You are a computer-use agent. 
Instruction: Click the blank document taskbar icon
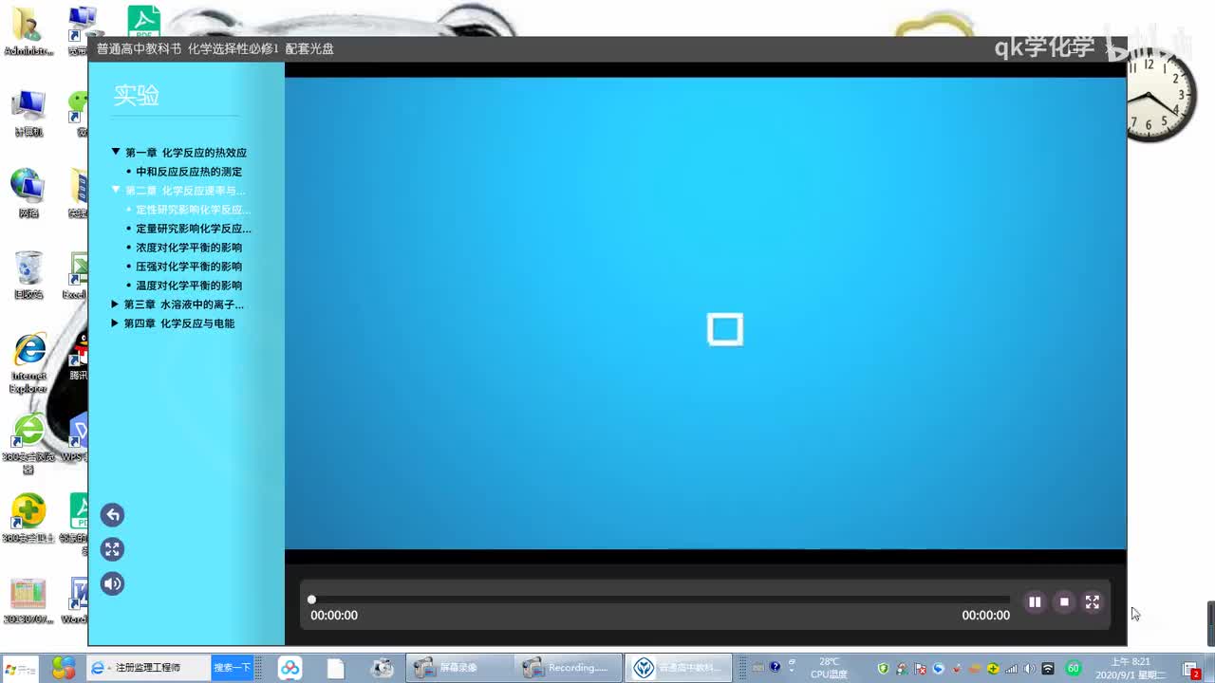point(336,668)
